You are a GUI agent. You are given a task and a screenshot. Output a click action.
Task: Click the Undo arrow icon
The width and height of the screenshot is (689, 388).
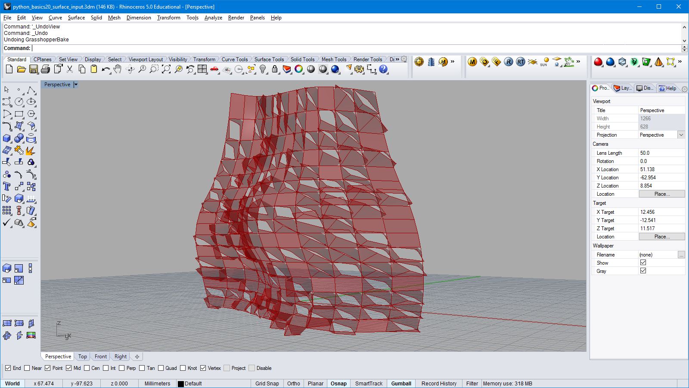point(106,69)
